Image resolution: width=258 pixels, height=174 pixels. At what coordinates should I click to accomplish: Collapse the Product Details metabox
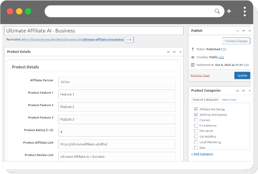click(x=180, y=52)
